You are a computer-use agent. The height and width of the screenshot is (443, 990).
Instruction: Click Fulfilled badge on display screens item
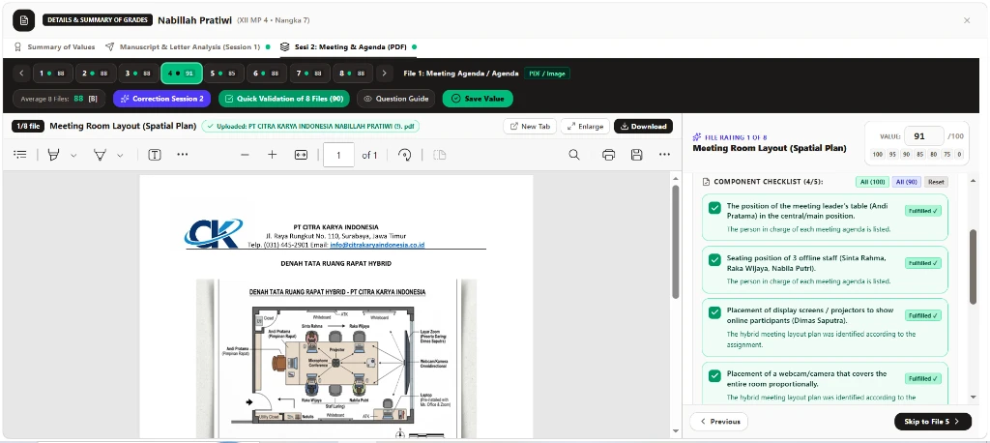click(x=923, y=315)
